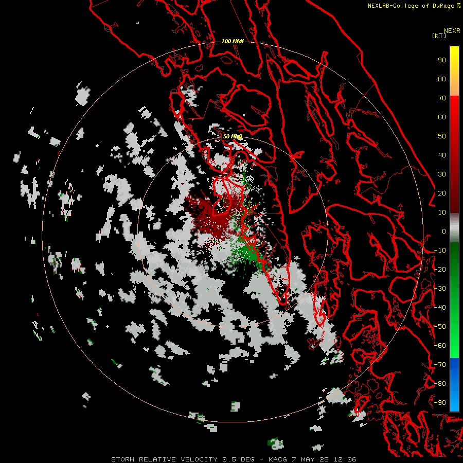Click the 60 value on velocity legend

tap(442, 117)
